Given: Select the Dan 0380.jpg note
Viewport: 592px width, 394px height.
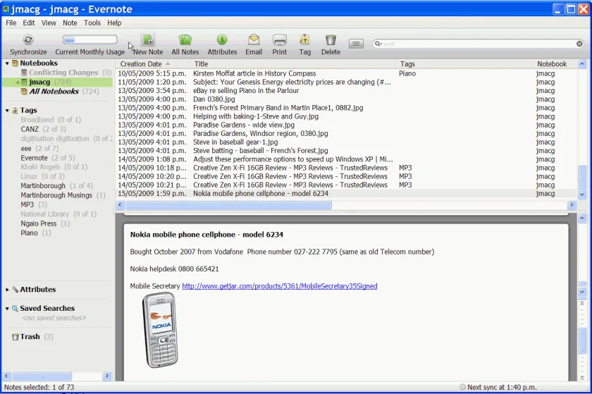Looking at the screenshot, I should tap(346, 99).
